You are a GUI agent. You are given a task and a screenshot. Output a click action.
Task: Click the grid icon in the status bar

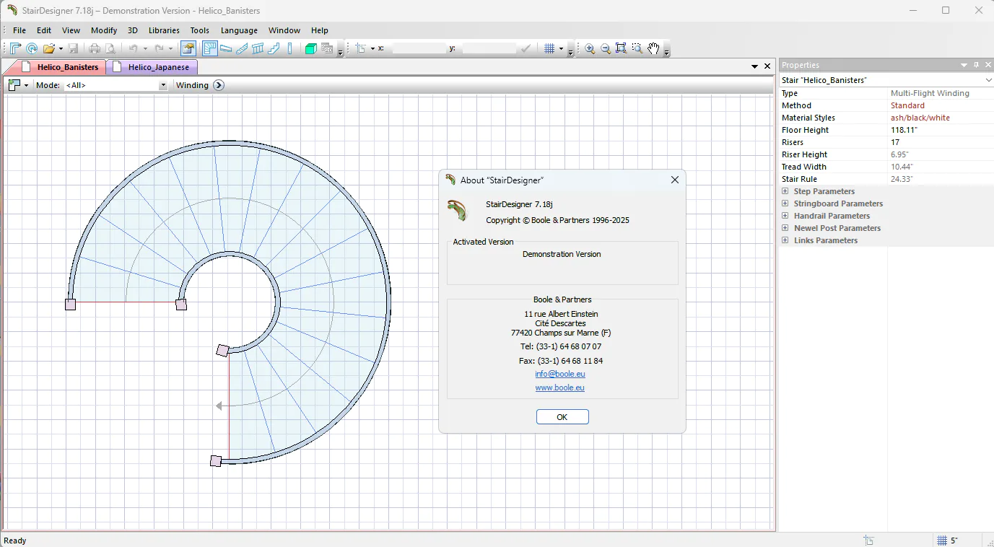pos(942,541)
